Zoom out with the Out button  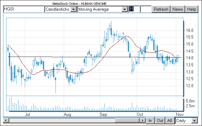[160, 120]
